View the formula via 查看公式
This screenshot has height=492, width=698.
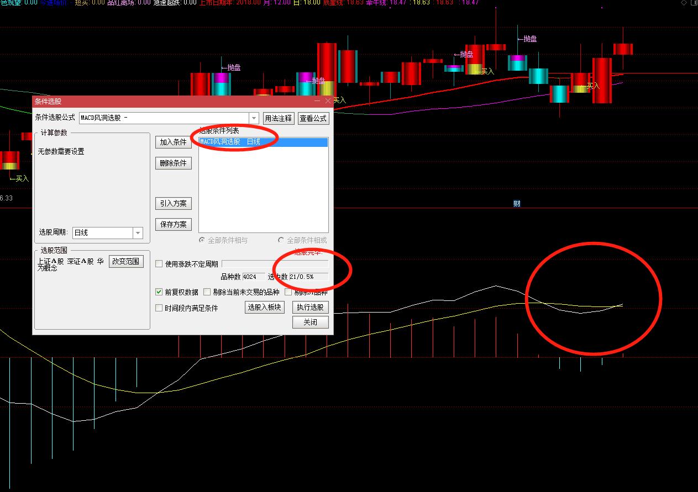(313, 118)
